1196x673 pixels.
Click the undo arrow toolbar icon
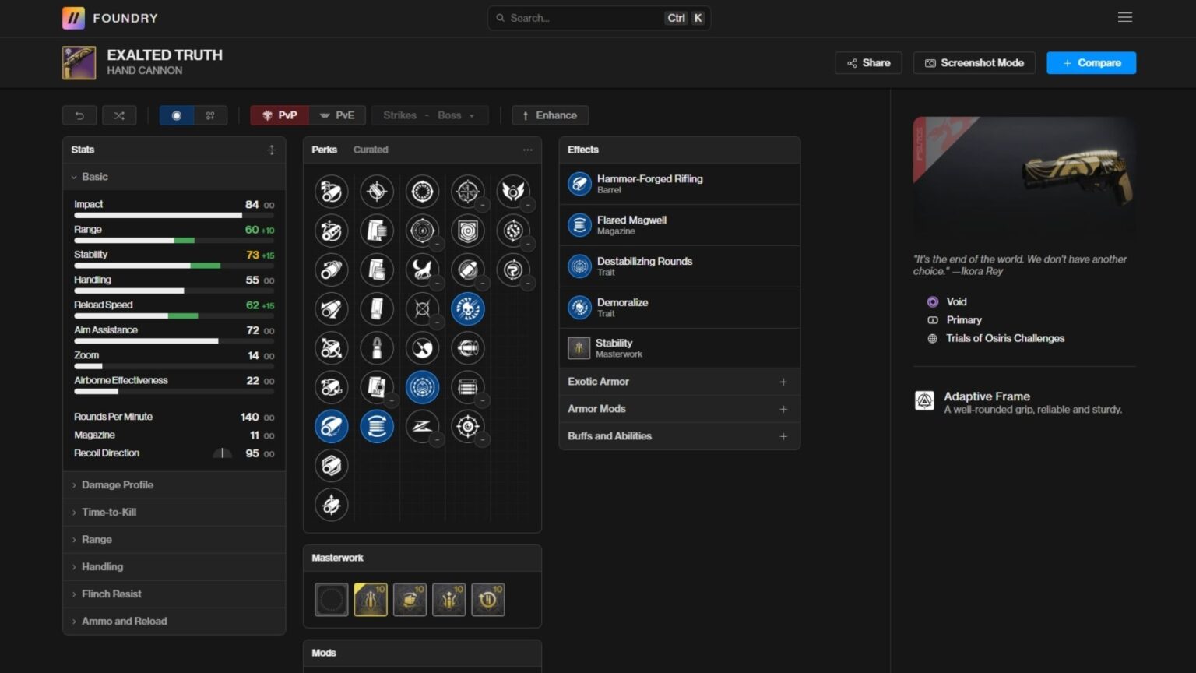click(79, 115)
